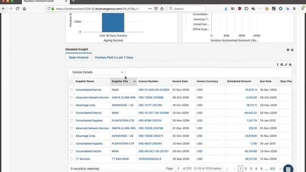Go back to the previous page

tap(4, 9)
